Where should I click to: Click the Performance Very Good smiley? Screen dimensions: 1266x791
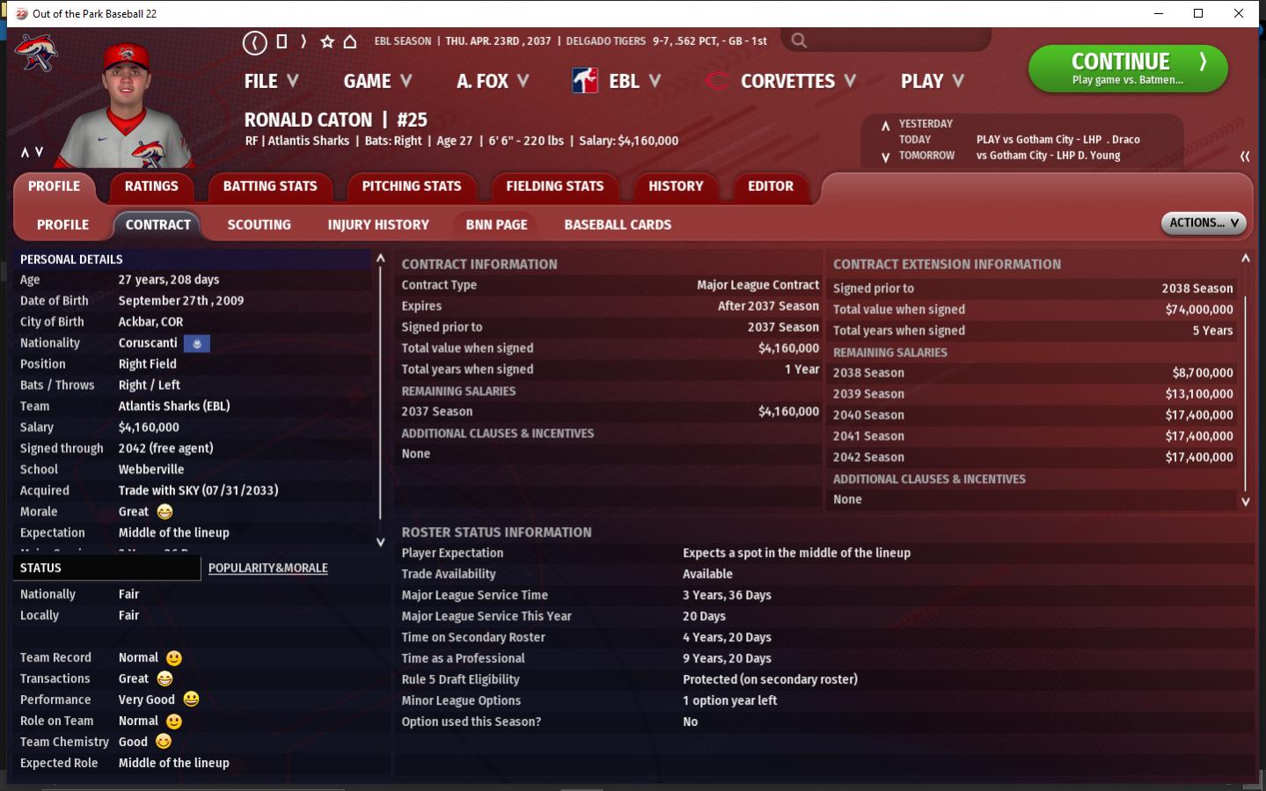(x=191, y=699)
